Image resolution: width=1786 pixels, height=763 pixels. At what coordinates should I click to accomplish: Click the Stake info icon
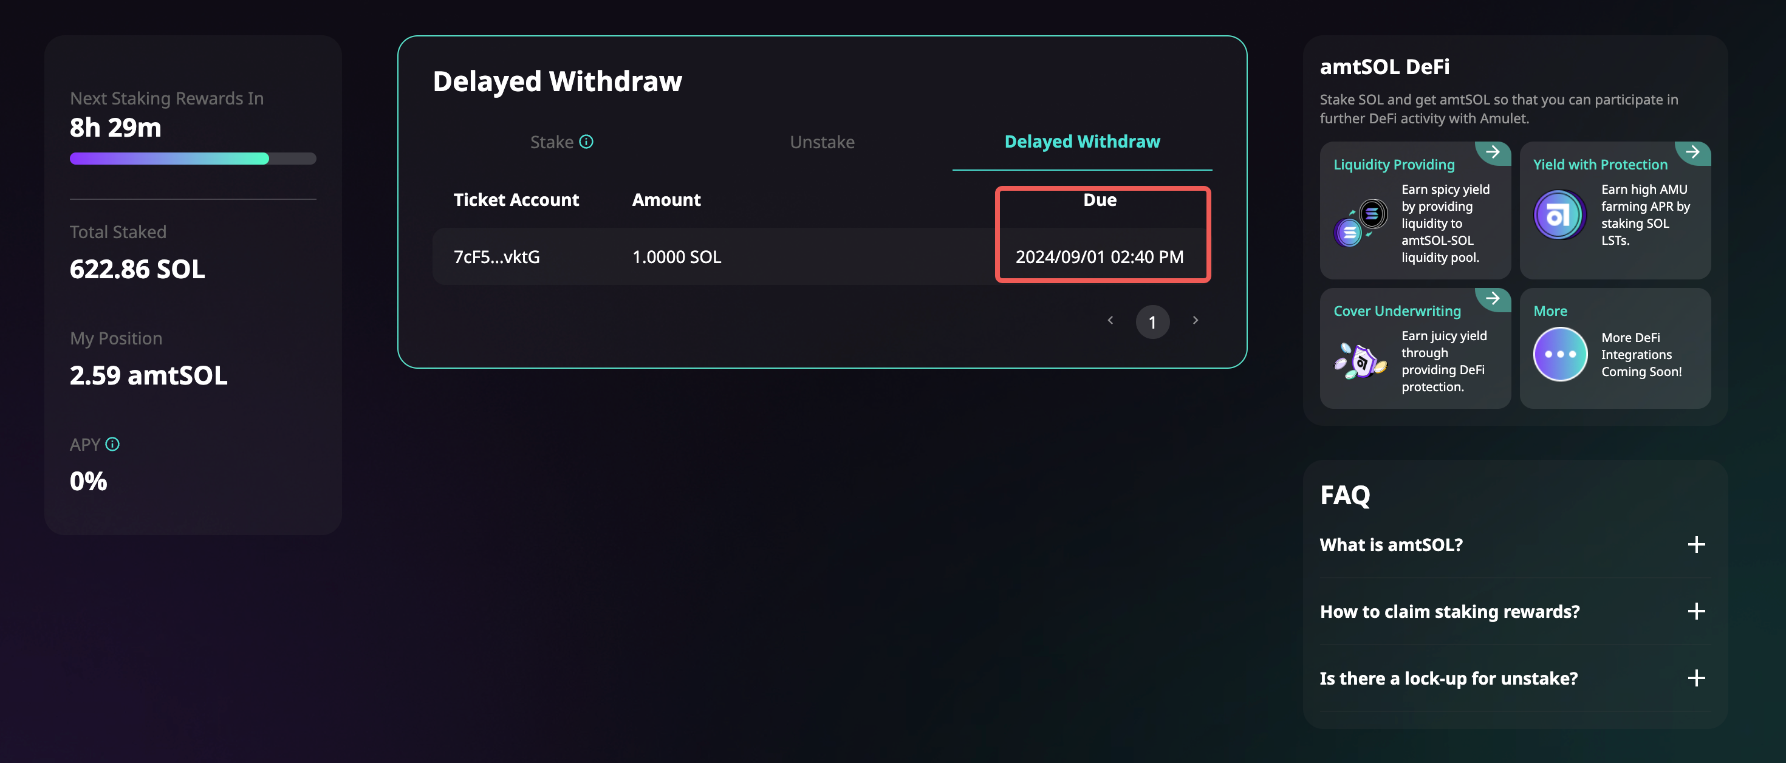click(x=587, y=142)
